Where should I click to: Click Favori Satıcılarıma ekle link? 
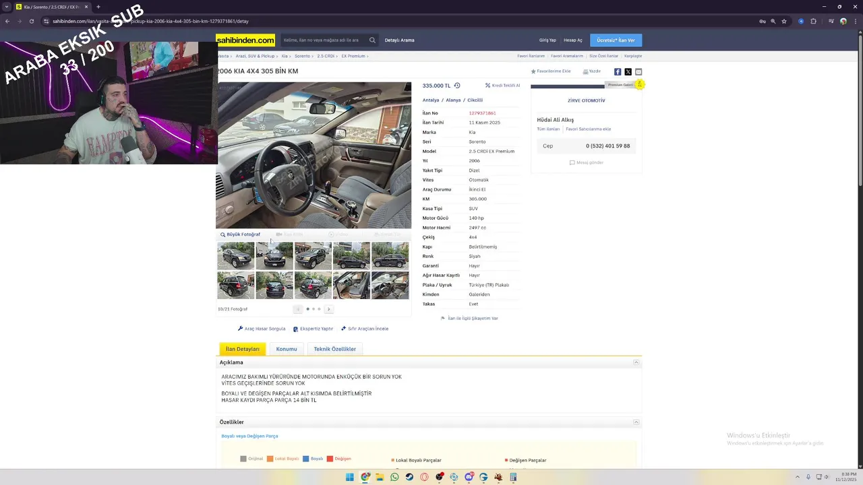pyautogui.click(x=589, y=129)
